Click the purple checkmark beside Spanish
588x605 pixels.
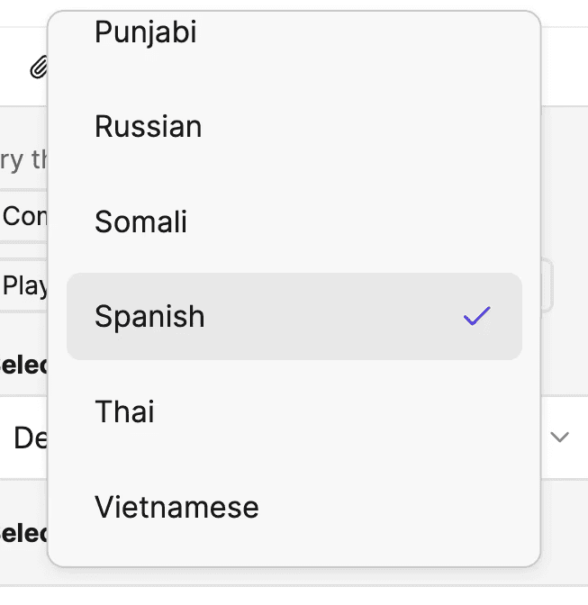476,316
